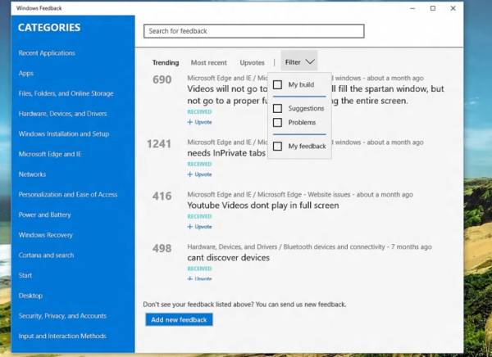Toggle the My feedback checkbox
Screen dimensions: 492x357
tap(277, 146)
